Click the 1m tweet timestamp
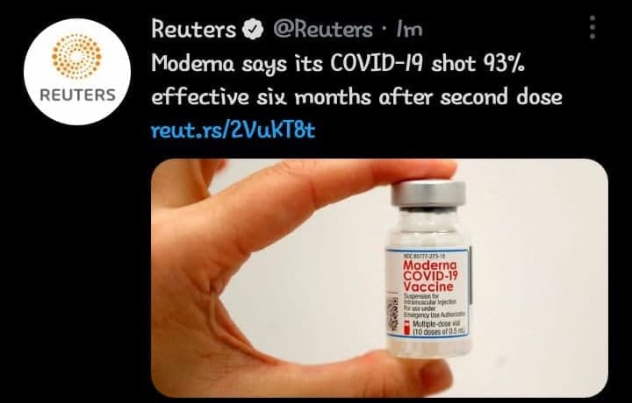The width and height of the screenshot is (632, 403). pyautogui.click(x=409, y=30)
